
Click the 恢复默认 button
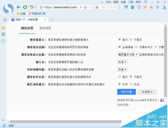pos(147,92)
